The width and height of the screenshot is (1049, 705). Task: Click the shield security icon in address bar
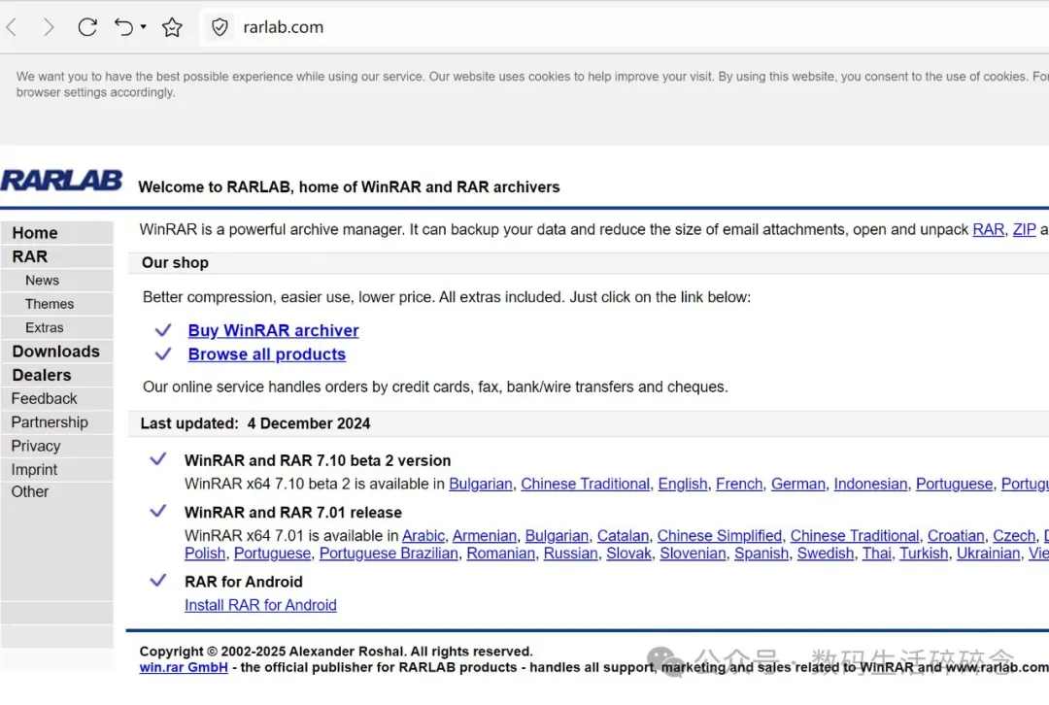click(220, 27)
